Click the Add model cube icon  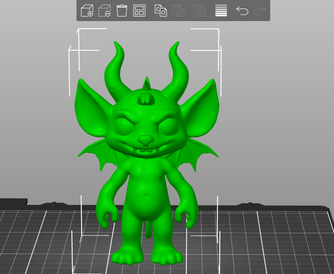coord(87,11)
